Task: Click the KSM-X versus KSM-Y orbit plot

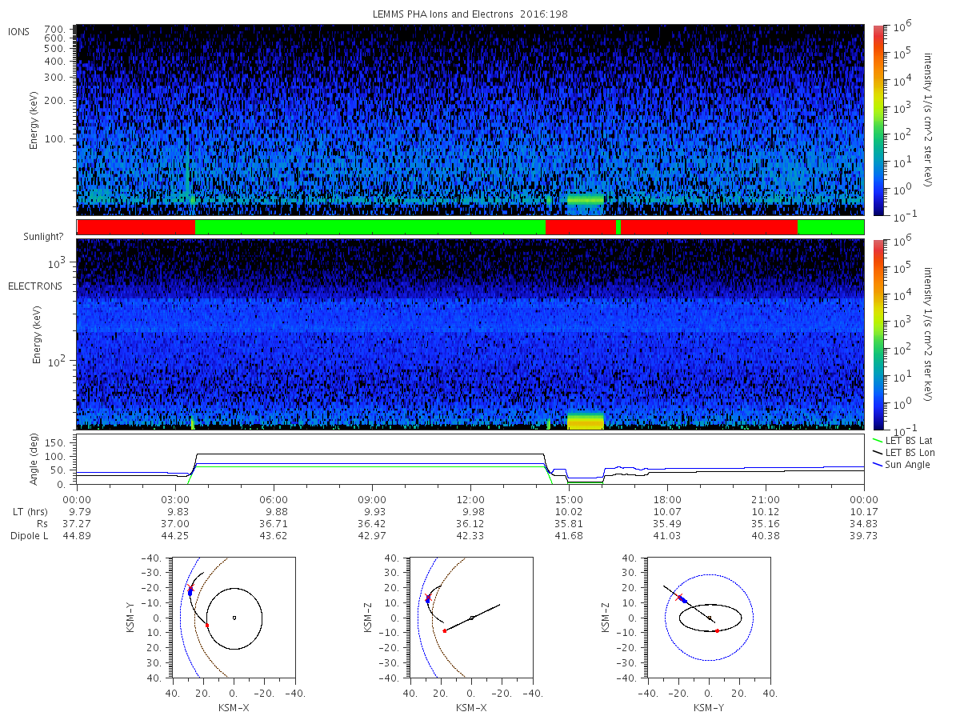Action: [234, 618]
